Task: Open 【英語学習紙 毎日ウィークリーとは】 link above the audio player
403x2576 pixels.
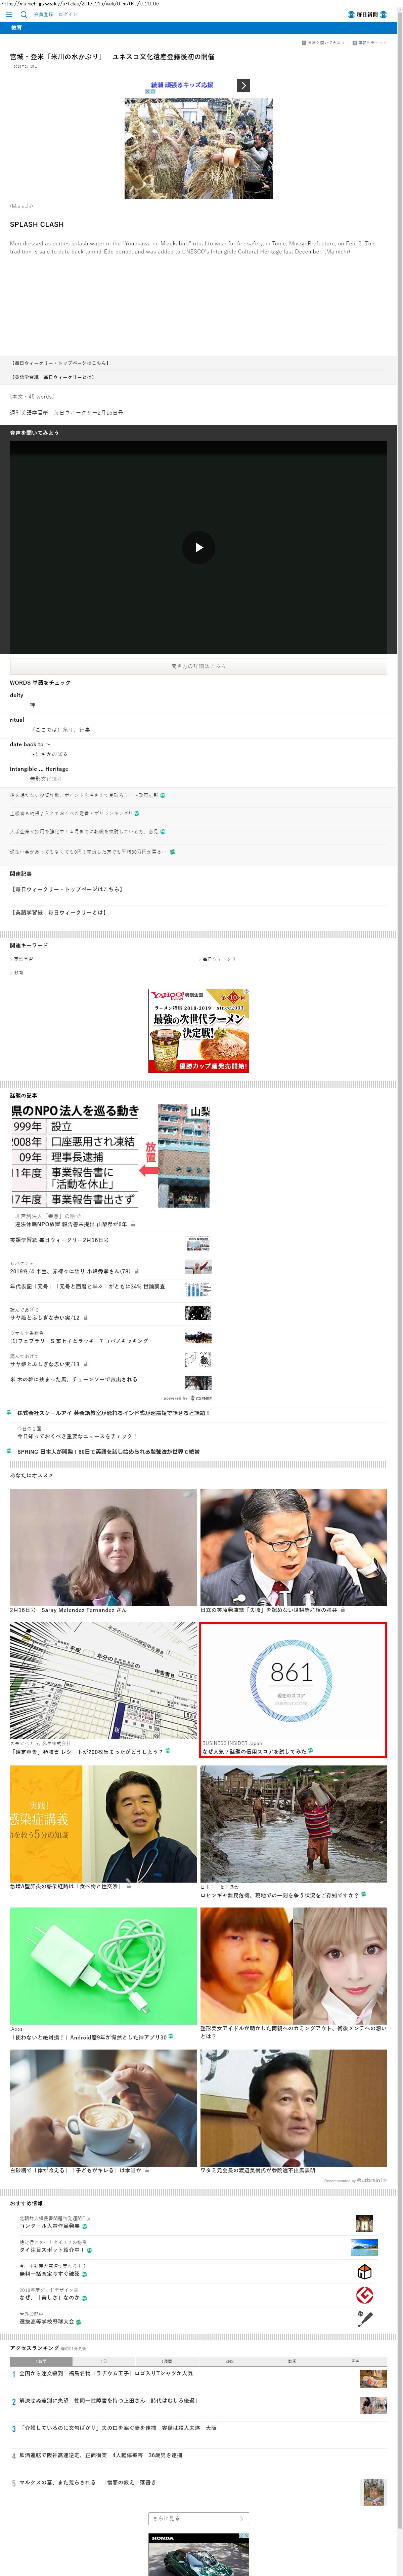Action: tap(53, 377)
